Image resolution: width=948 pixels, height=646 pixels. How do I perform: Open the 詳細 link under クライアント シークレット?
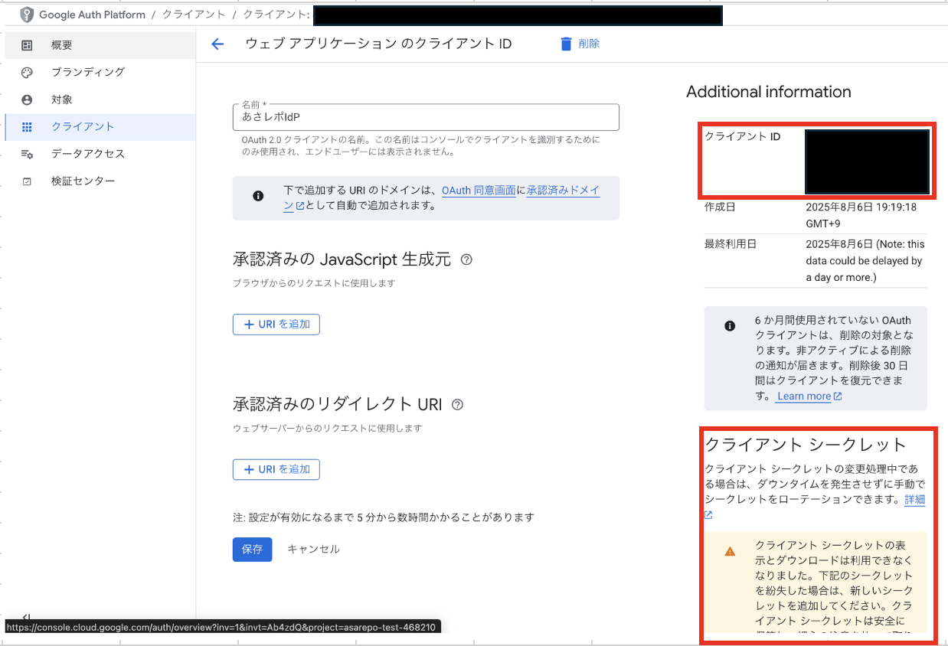tap(914, 500)
